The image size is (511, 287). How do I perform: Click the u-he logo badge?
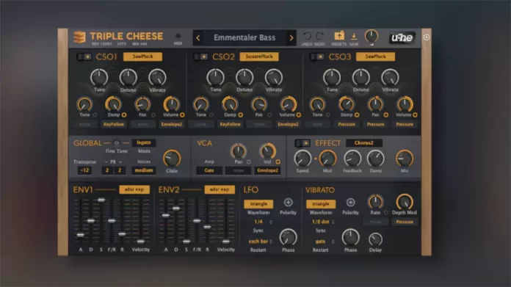point(402,37)
